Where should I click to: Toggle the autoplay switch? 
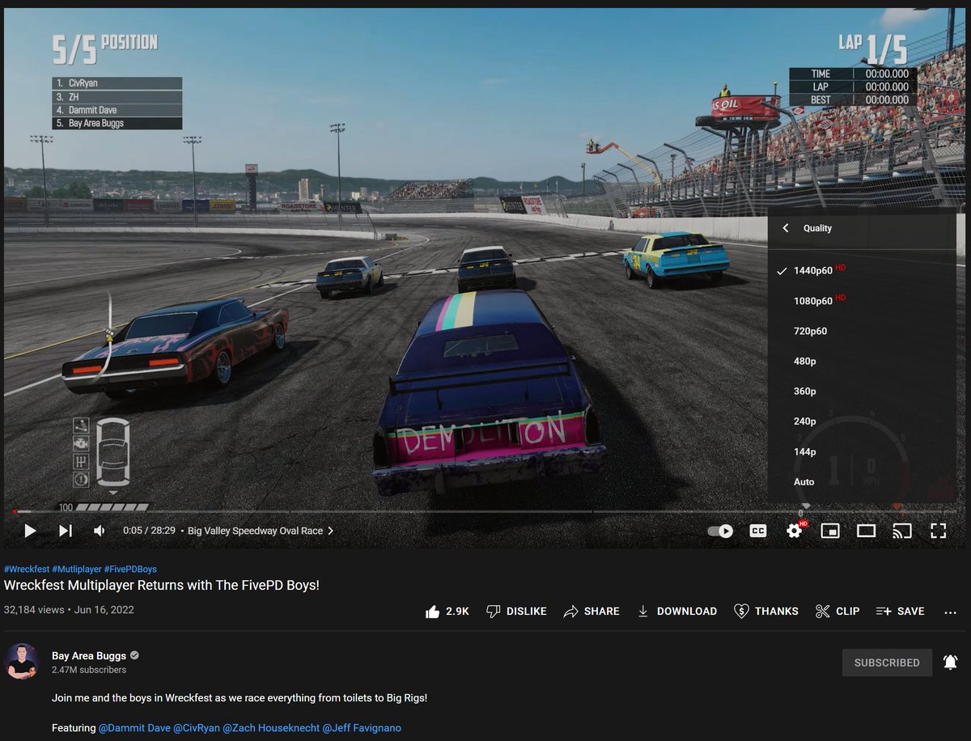tap(720, 531)
